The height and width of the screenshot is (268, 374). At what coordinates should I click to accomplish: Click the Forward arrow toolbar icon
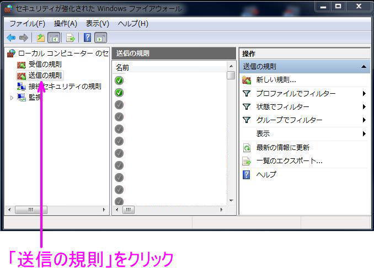pos(24,37)
